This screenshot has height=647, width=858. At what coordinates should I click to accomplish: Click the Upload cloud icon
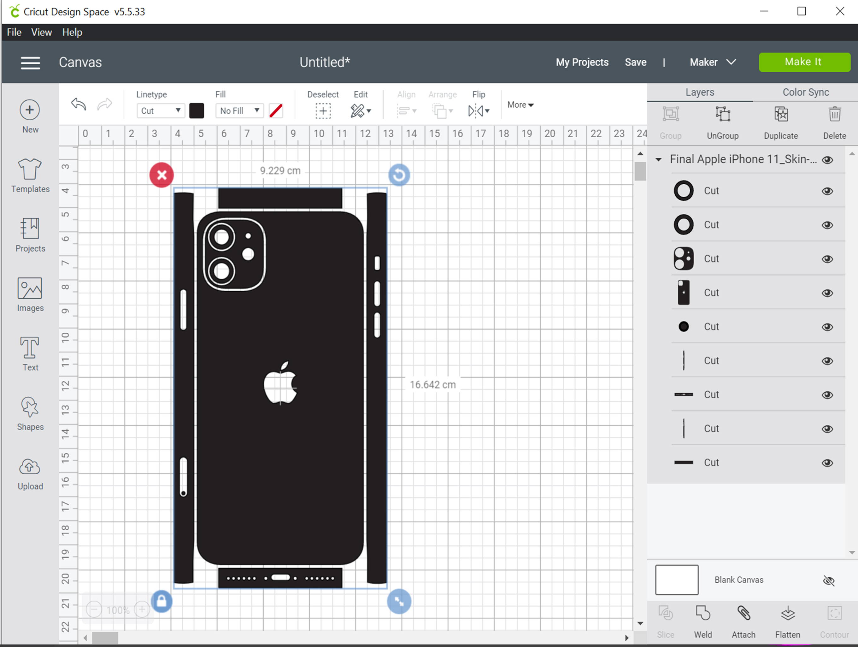point(30,467)
